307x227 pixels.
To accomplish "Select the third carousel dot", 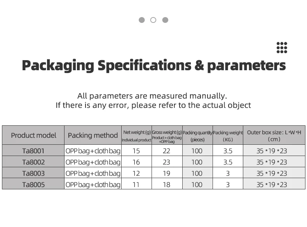I will coord(165,20).
